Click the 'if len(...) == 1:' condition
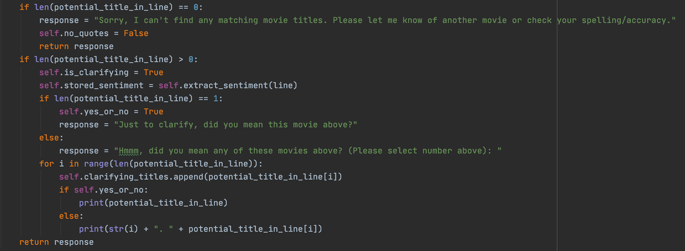 tap(131, 99)
